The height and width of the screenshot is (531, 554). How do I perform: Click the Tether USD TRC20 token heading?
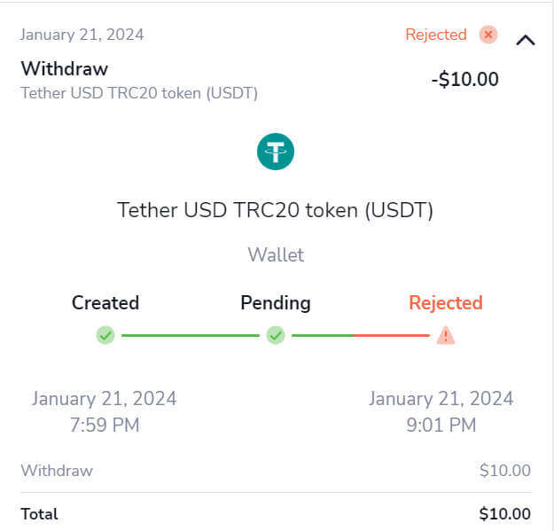(x=276, y=210)
